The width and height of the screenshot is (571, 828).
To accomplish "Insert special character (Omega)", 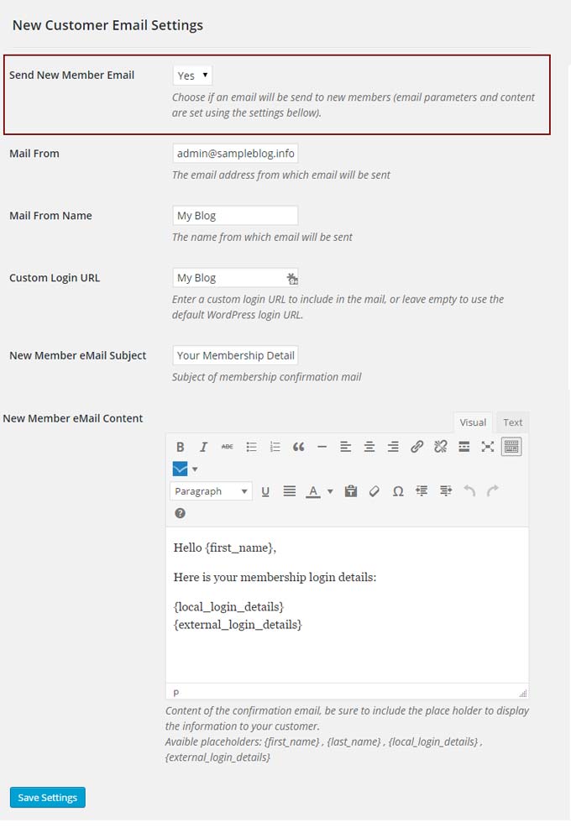I will [398, 491].
